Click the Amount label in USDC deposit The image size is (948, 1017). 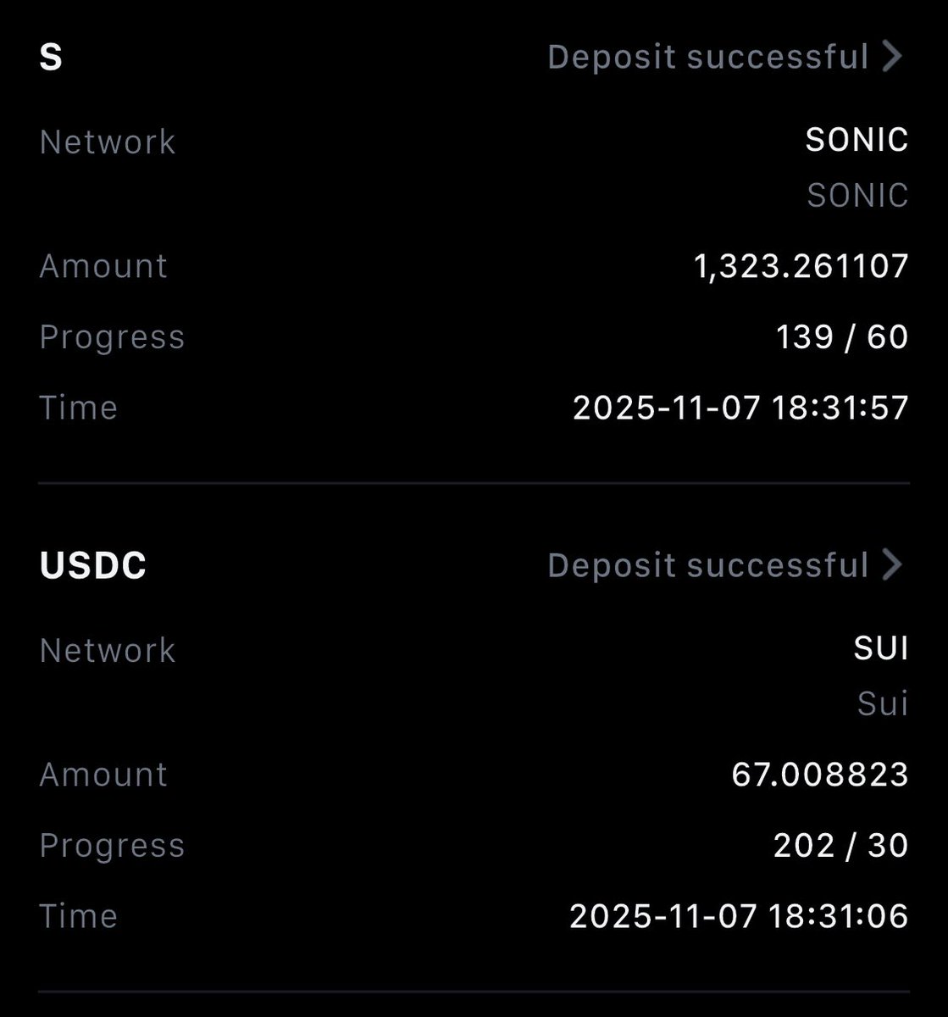pos(103,775)
